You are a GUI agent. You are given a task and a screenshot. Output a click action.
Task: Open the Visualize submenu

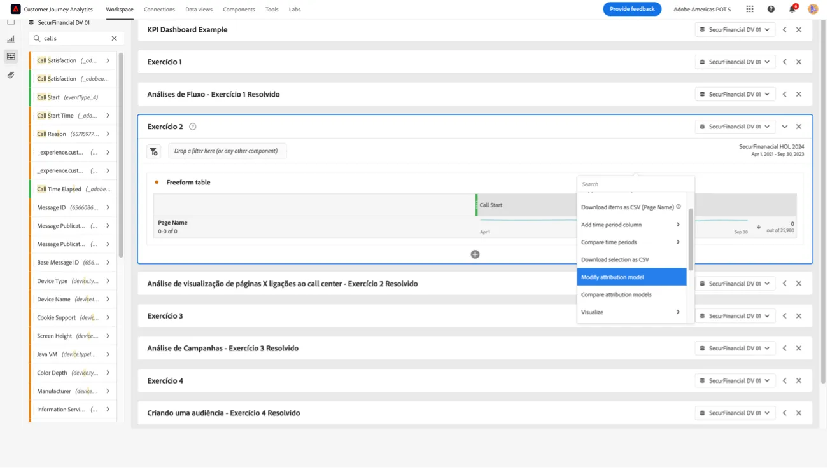click(633, 313)
